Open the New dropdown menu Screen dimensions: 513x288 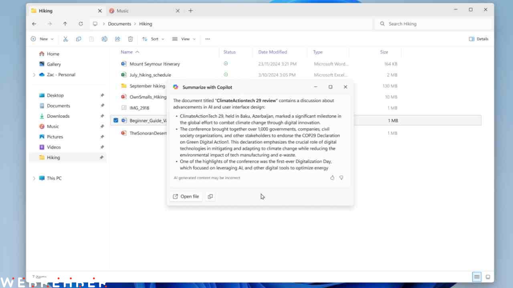[x=42, y=39]
